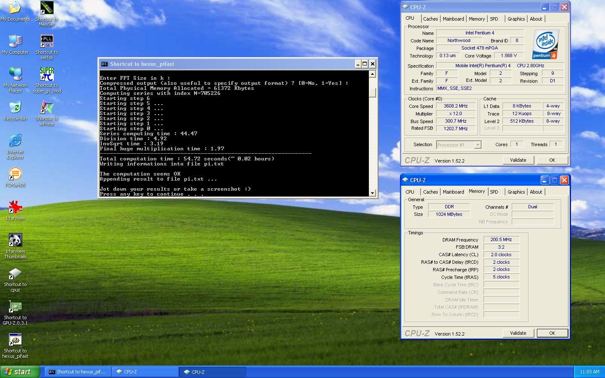Activate second CPU-Z taskbar button
Image resolution: width=605 pixels, height=378 pixels.
(213, 372)
